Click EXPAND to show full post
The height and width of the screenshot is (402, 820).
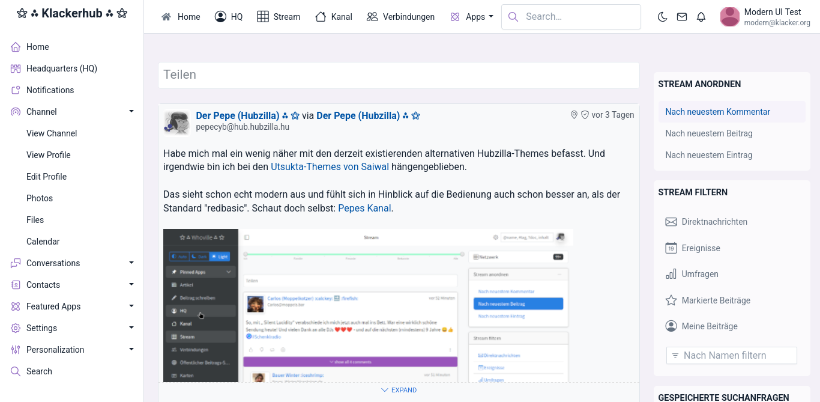coord(399,390)
